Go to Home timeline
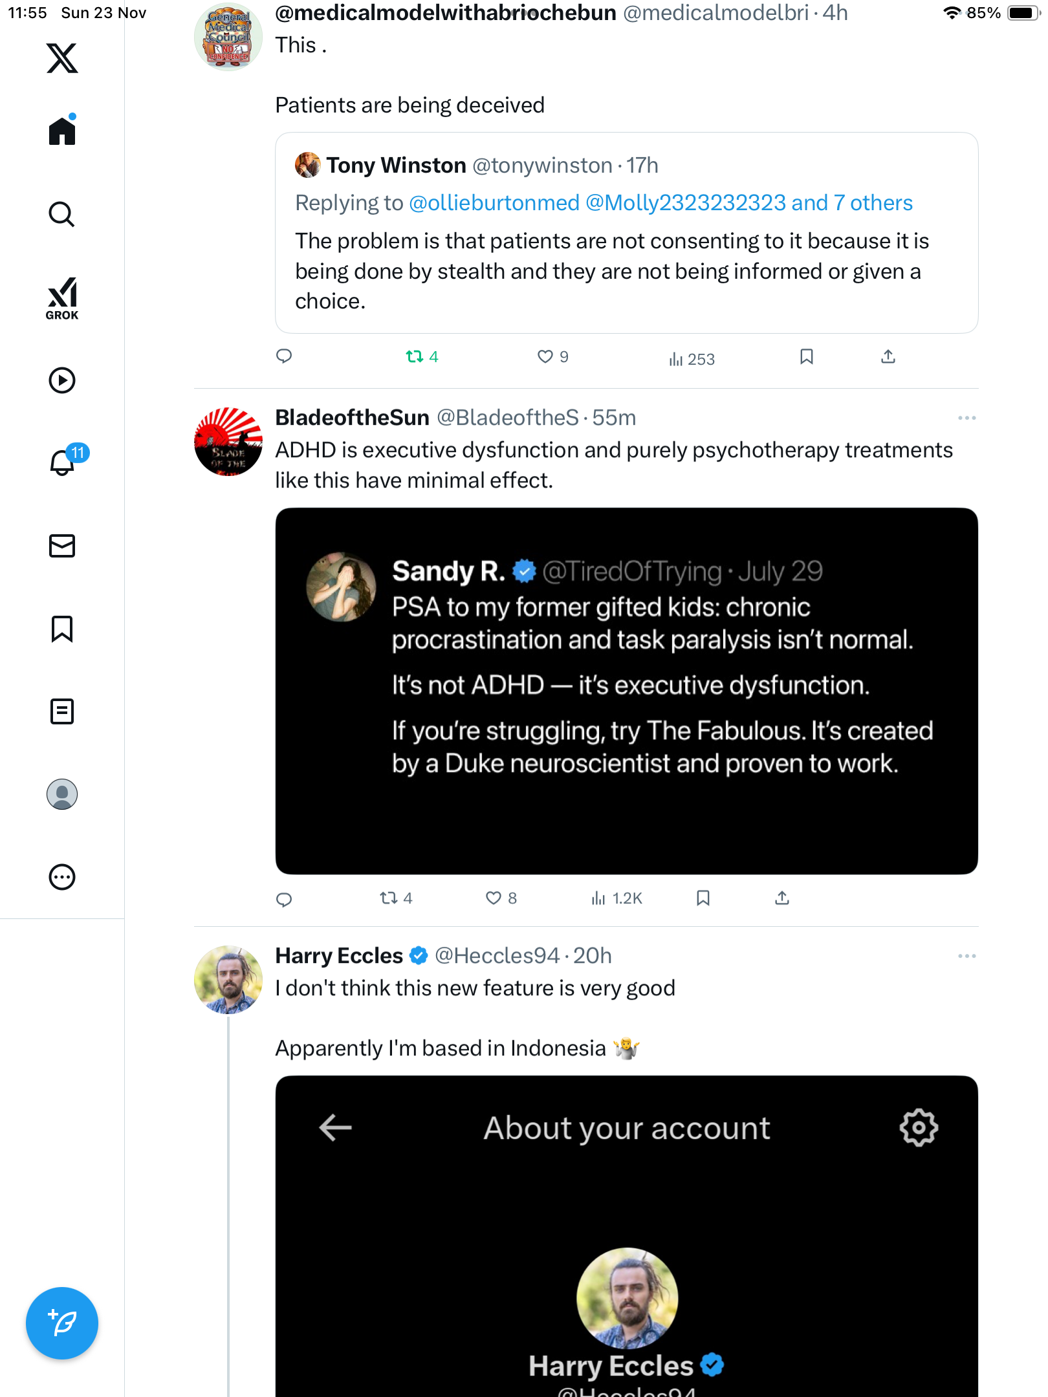Image resolution: width=1048 pixels, height=1397 pixels. pos(62,131)
